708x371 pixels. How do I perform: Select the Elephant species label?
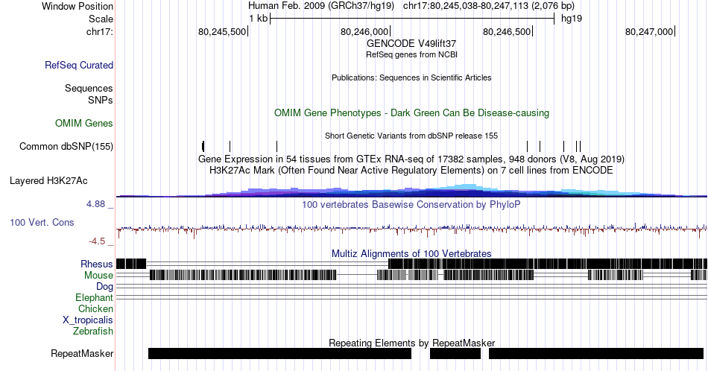(x=95, y=297)
